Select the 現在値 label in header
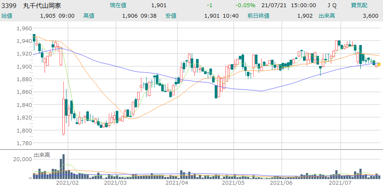 [118, 5]
